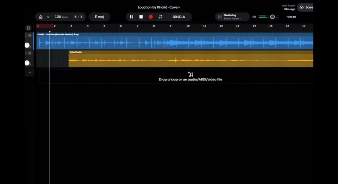Viewport: 338px width, 184px height.
Task: Jump to bar 9 on the timeline ruler
Action: pyautogui.click(x=171, y=26)
